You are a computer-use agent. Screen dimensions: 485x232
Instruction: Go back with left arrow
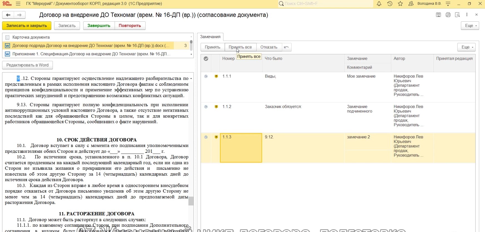click(8, 15)
